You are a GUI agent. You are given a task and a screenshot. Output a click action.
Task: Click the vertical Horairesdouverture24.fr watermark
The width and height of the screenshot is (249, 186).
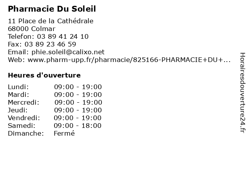[242, 93]
